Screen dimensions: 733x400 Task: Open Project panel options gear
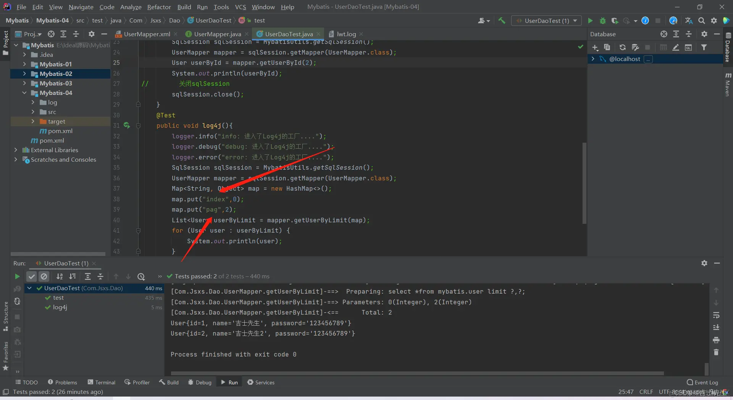point(92,34)
